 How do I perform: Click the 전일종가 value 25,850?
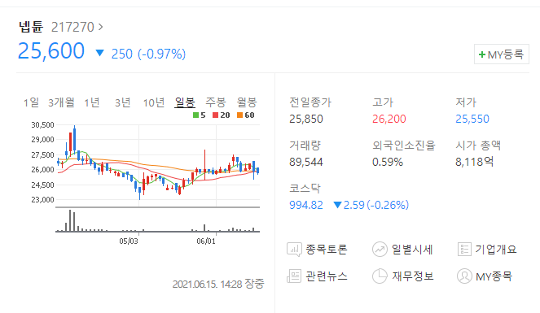(x=306, y=119)
